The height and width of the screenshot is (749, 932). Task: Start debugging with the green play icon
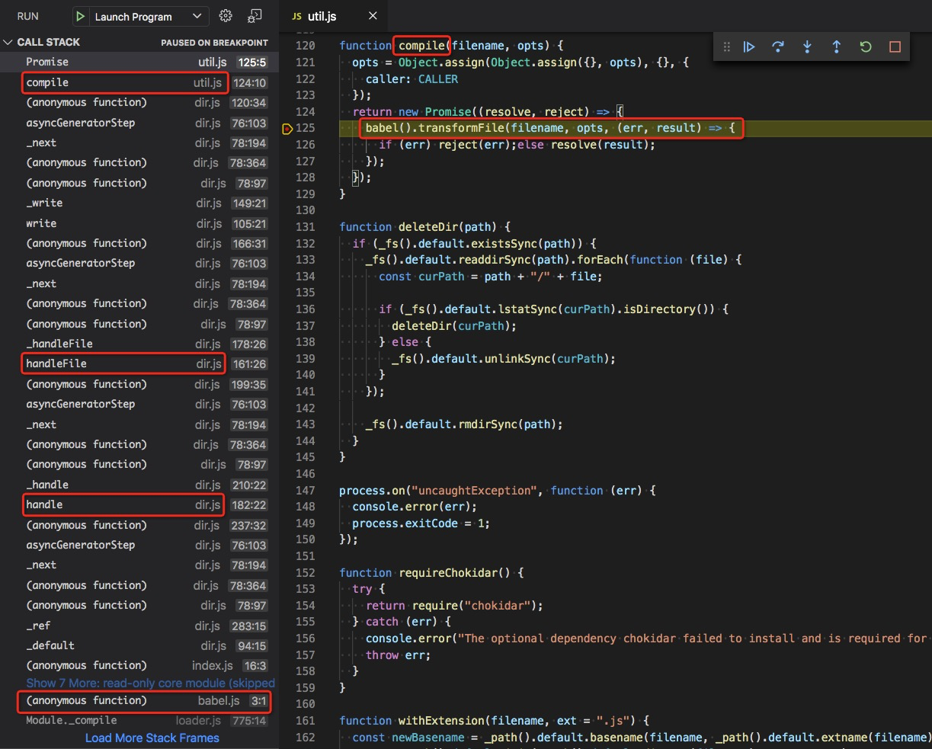coord(80,16)
